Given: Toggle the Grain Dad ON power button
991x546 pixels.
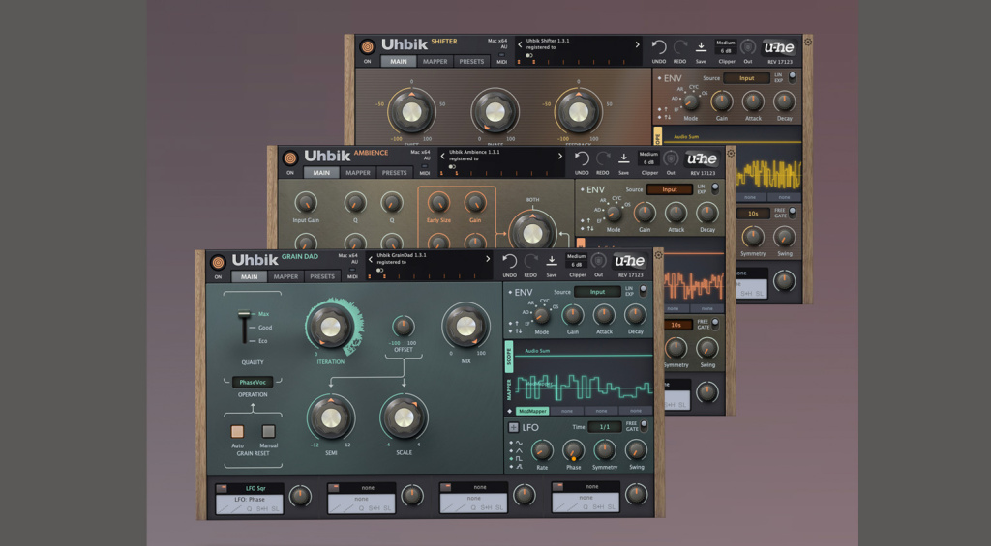Looking at the screenshot, I should [218, 262].
